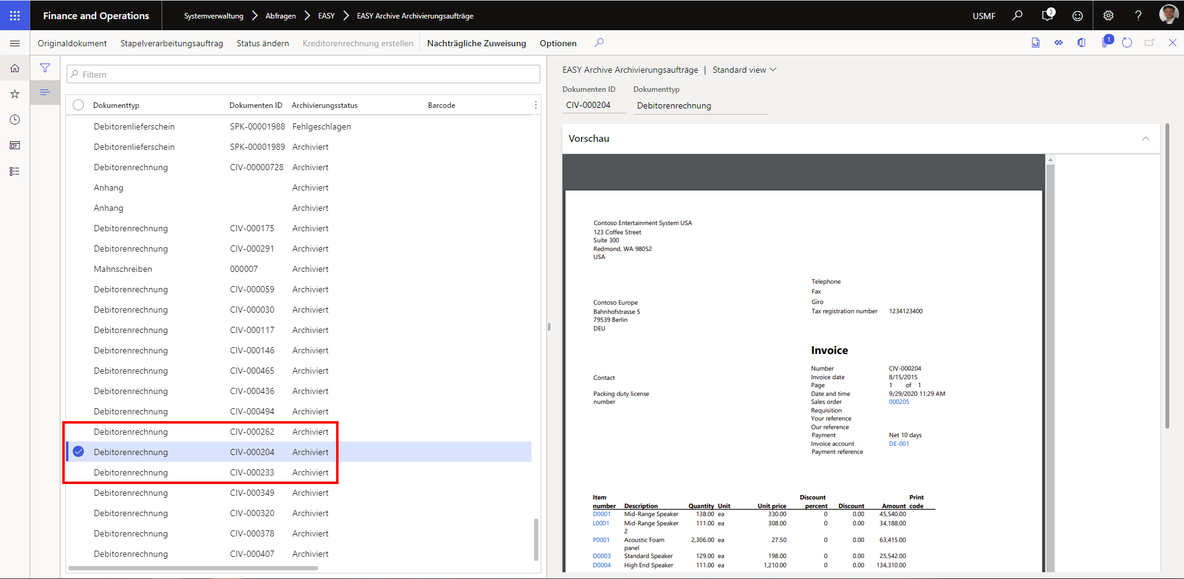
Task: Sort by Barcode column header
Action: pyautogui.click(x=442, y=105)
